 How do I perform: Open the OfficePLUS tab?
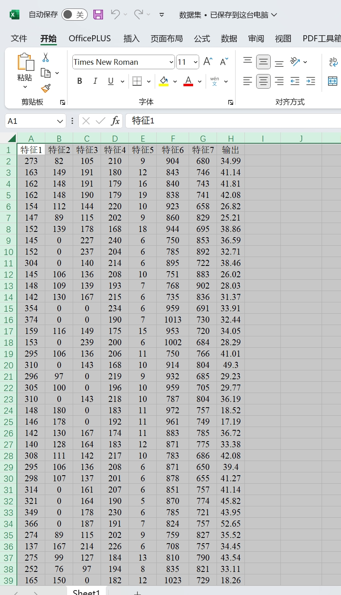pos(90,38)
